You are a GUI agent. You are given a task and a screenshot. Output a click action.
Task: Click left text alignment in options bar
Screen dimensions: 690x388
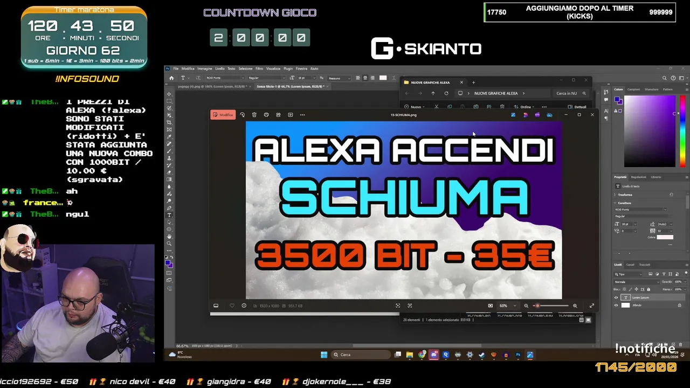click(x=358, y=78)
